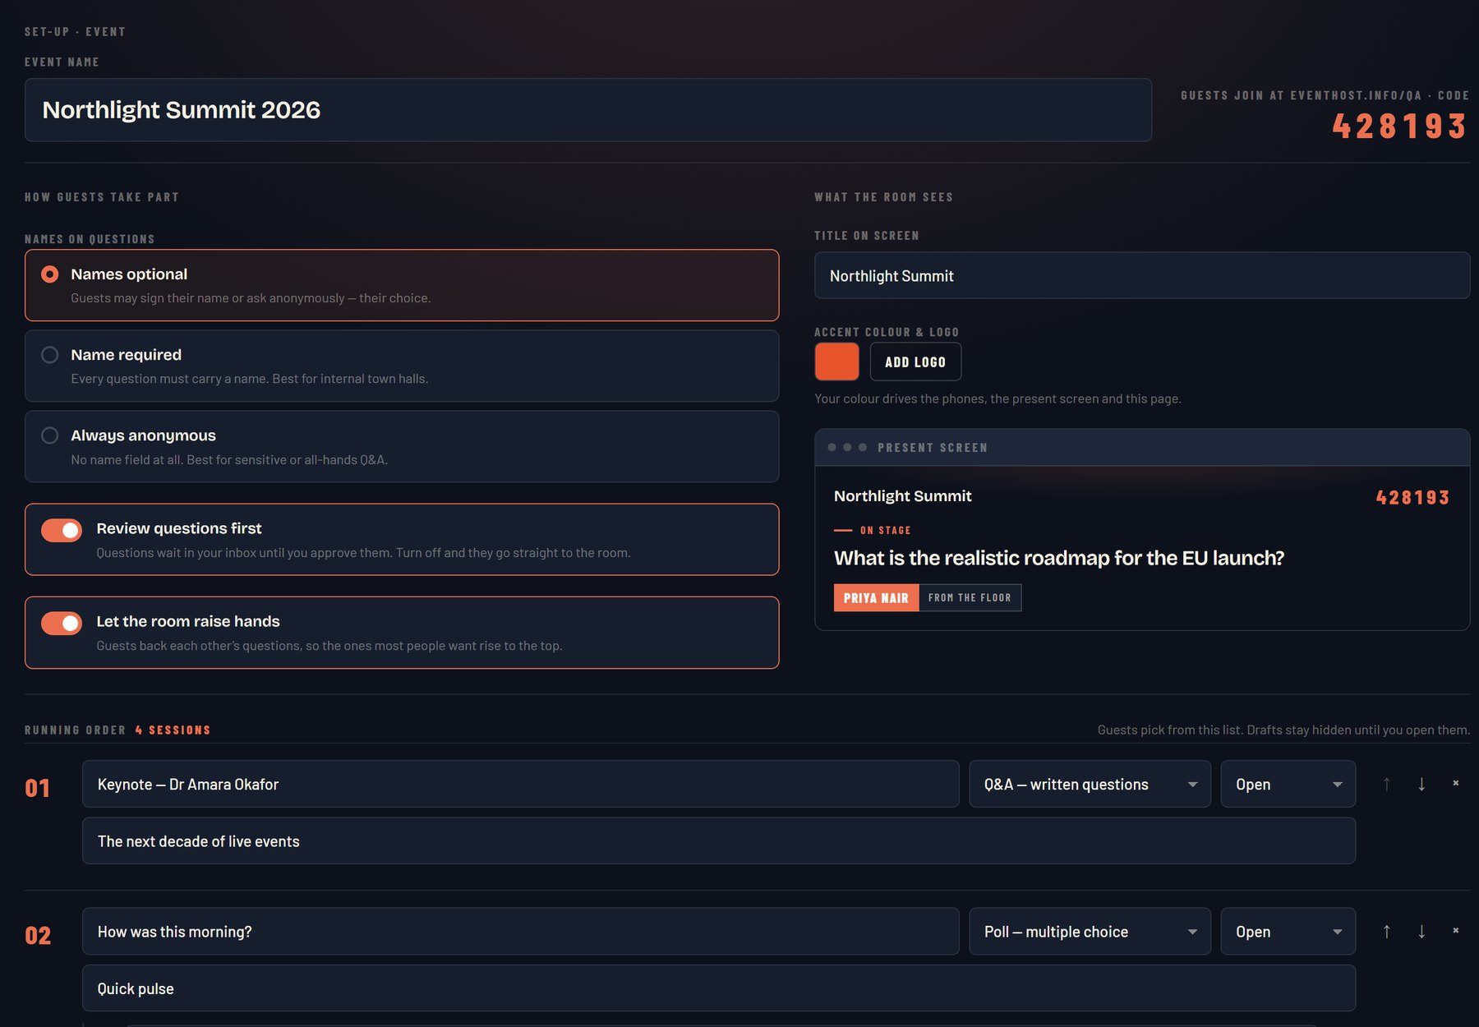
Task: Click the code 428193 in present preview
Action: (x=1412, y=498)
